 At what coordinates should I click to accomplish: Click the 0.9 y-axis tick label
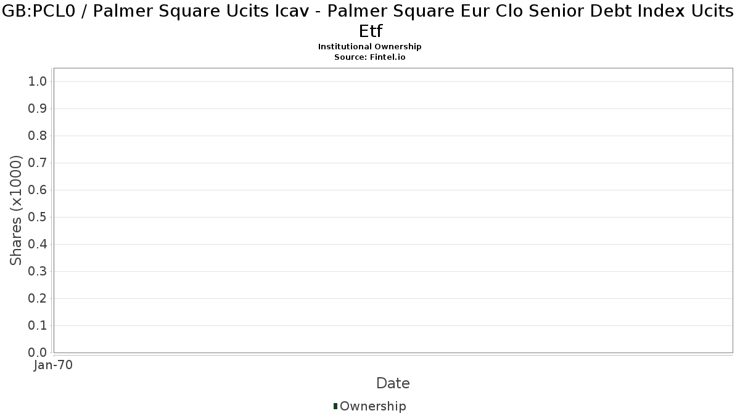[38, 109]
